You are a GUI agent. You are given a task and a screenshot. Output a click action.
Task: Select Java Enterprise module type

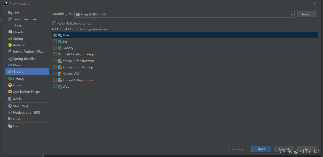[27, 19]
